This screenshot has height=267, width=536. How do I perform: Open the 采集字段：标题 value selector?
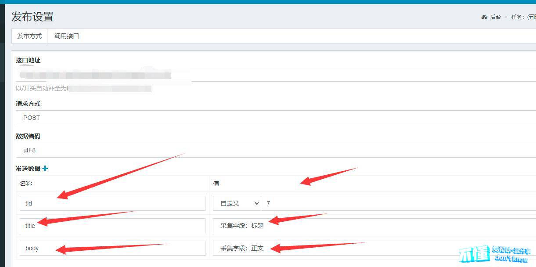[374, 226]
